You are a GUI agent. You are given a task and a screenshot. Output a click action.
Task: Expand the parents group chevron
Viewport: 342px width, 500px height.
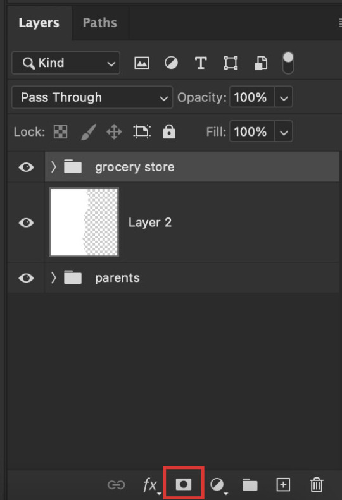tap(54, 277)
